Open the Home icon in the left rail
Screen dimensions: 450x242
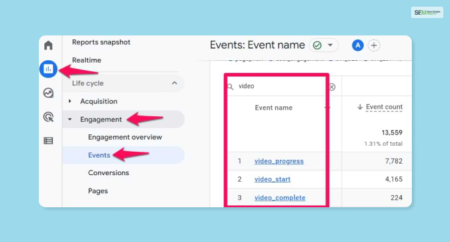coord(48,45)
